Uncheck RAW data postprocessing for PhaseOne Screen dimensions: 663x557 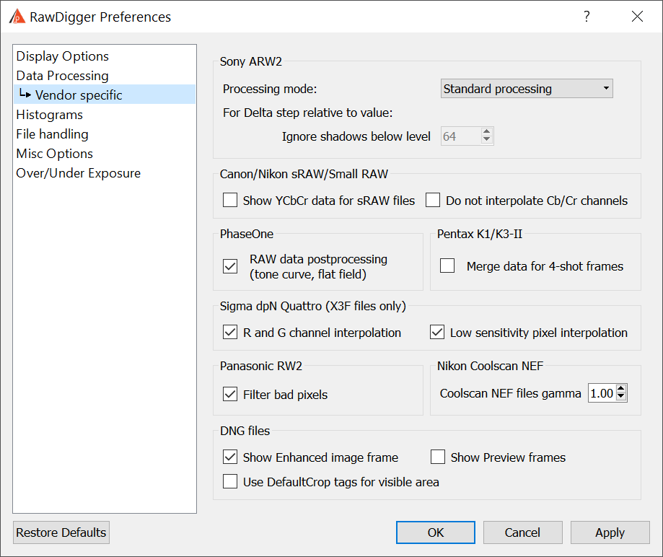pos(230,266)
